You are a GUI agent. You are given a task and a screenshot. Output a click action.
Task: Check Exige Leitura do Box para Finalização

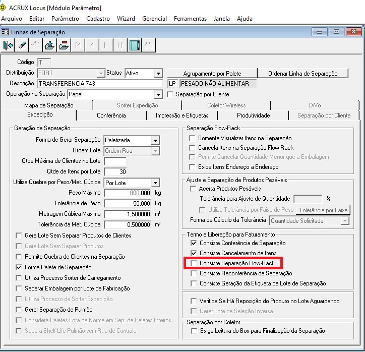pyautogui.click(x=194, y=331)
